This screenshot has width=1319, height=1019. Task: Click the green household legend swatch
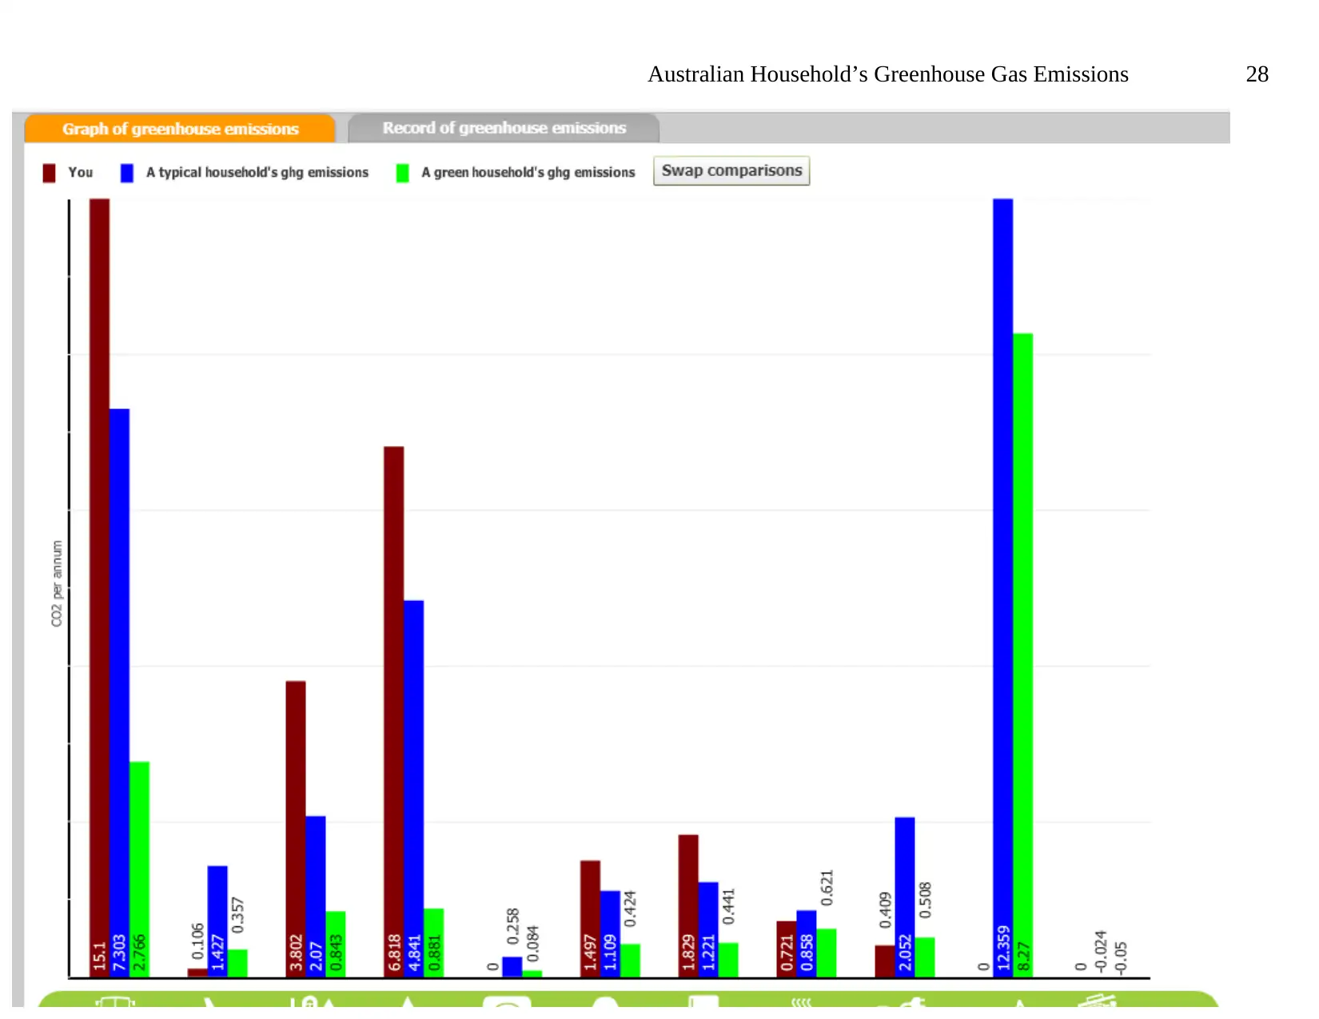click(x=403, y=173)
